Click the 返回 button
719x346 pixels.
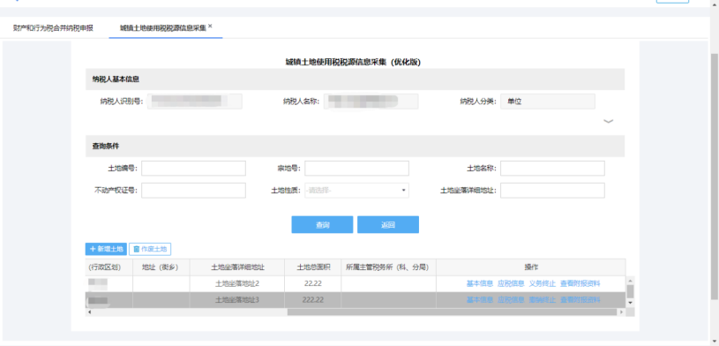coord(388,225)
